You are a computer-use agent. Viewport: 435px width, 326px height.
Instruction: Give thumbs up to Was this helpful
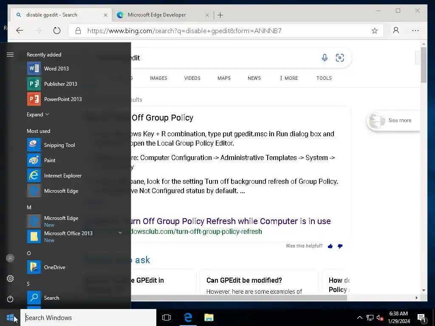[330, 246]
